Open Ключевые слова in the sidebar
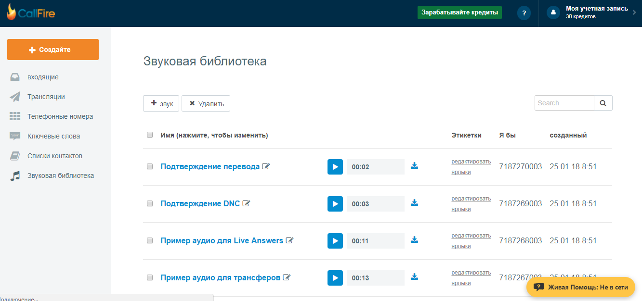The image size is (642, 301). pyautogui.click(x=53, y=136)
